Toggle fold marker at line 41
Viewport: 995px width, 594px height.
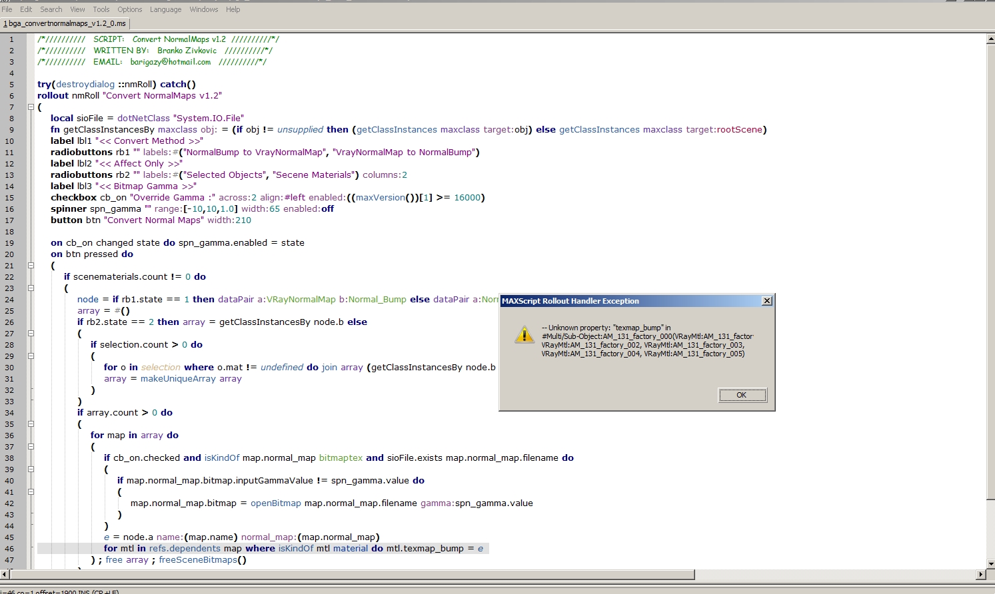click(31, 492)
